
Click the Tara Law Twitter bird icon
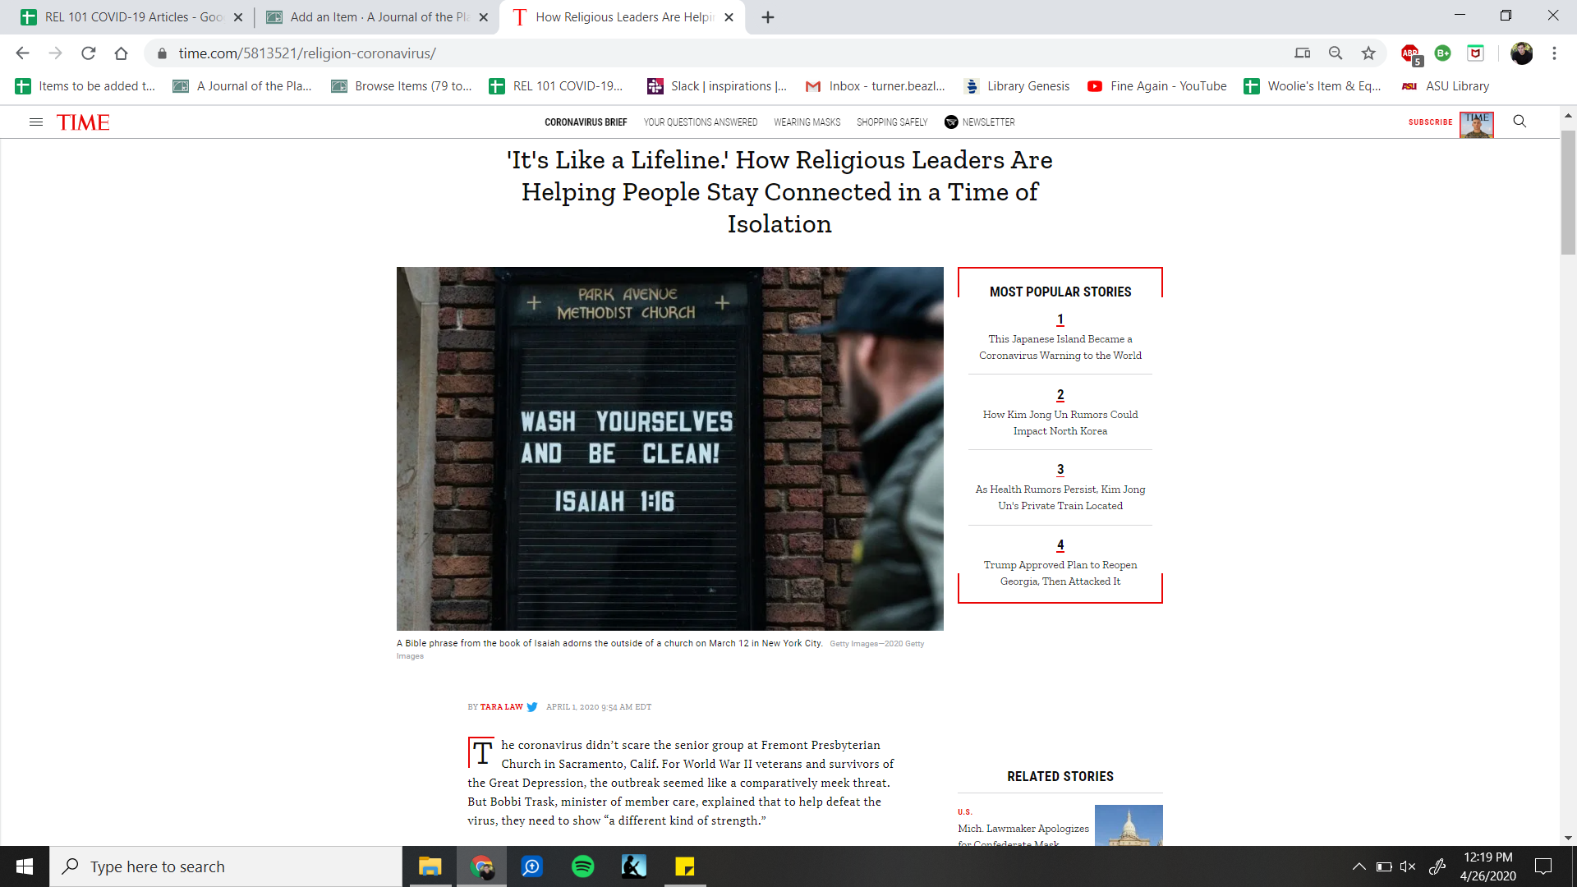click(532, 707)
